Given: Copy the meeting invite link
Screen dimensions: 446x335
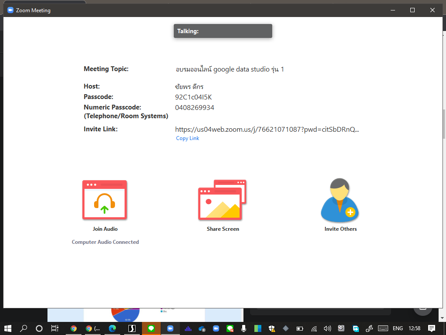Looking at the screenshot, I should click(187, 138).
